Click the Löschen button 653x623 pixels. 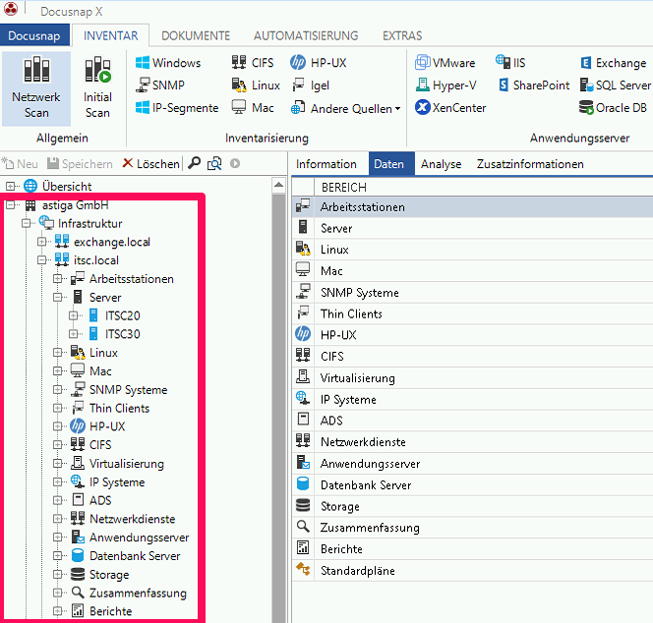click(x=150, y=164)
